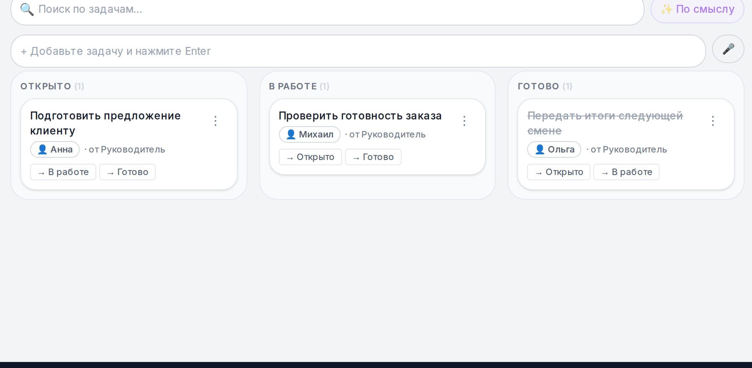Open the three-dot menu on "Проверить готовность заказа"
752x368 pixels.
(x=464, y=121)
